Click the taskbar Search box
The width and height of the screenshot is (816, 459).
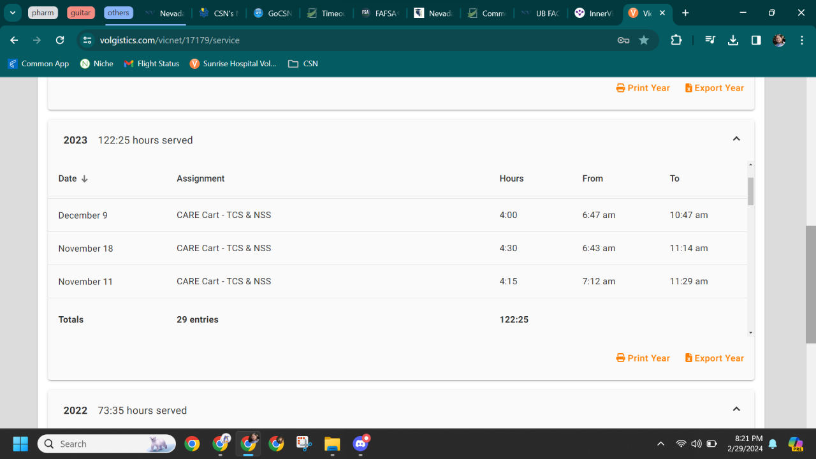point(106,444)
